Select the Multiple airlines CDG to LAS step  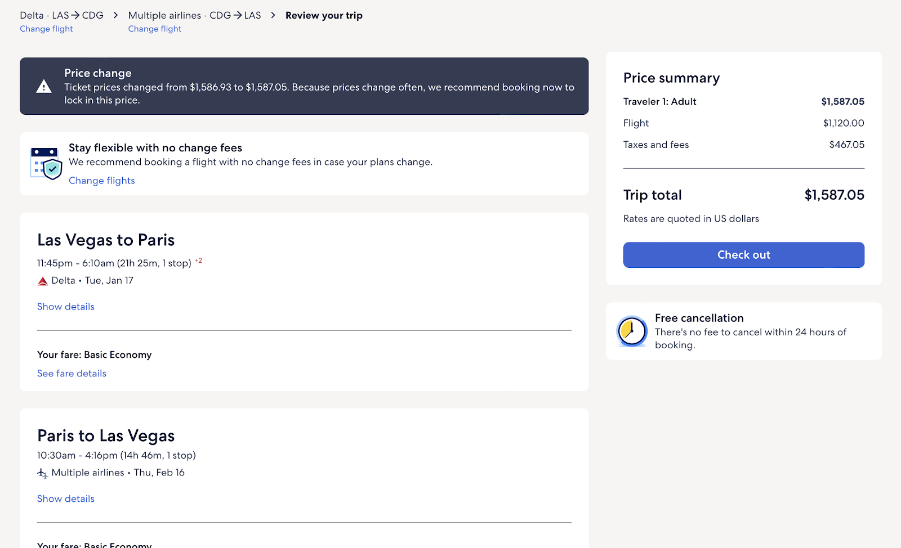(x=194, y=16)
